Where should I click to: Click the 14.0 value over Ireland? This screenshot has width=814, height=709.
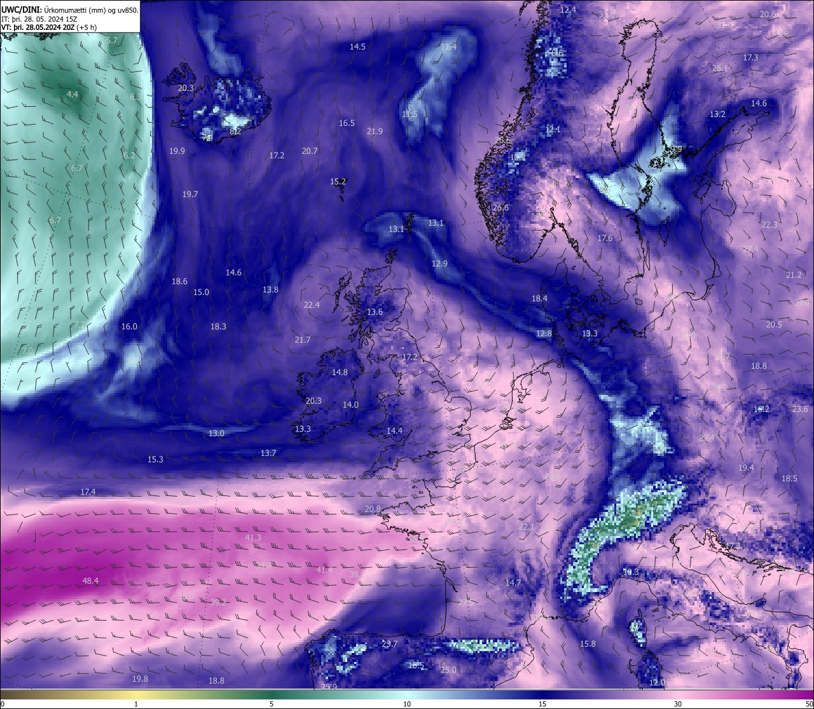tap(350, 404)
